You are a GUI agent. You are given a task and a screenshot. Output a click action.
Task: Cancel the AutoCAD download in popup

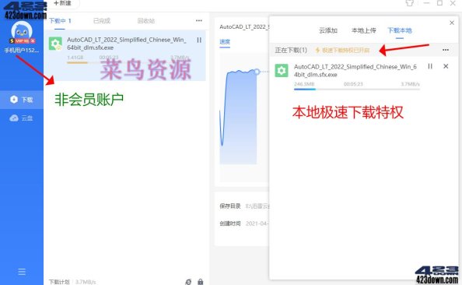(446, 66)
